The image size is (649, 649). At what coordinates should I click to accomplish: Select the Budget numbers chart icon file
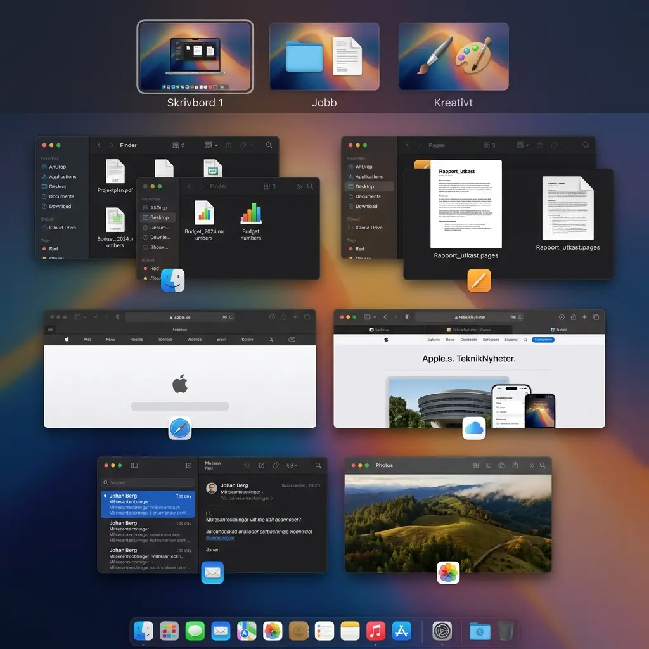pyautogui.click(x=251, y=221)
